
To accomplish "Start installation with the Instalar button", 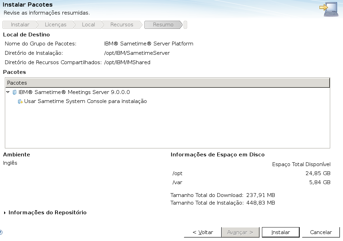I will [281, 232].
